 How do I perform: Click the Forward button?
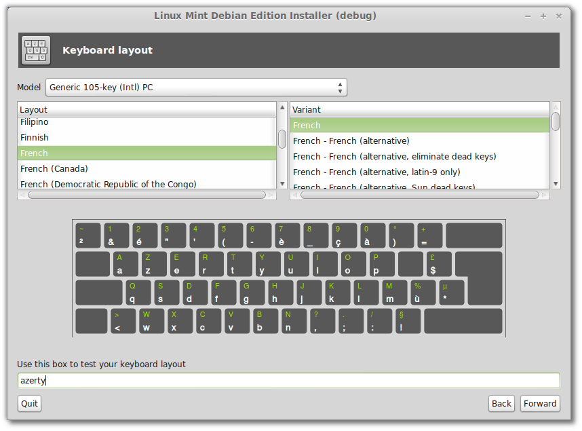click(x=540, y=403)
